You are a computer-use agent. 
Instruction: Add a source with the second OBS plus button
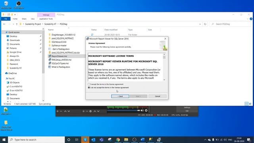click(x=83, y=111)
